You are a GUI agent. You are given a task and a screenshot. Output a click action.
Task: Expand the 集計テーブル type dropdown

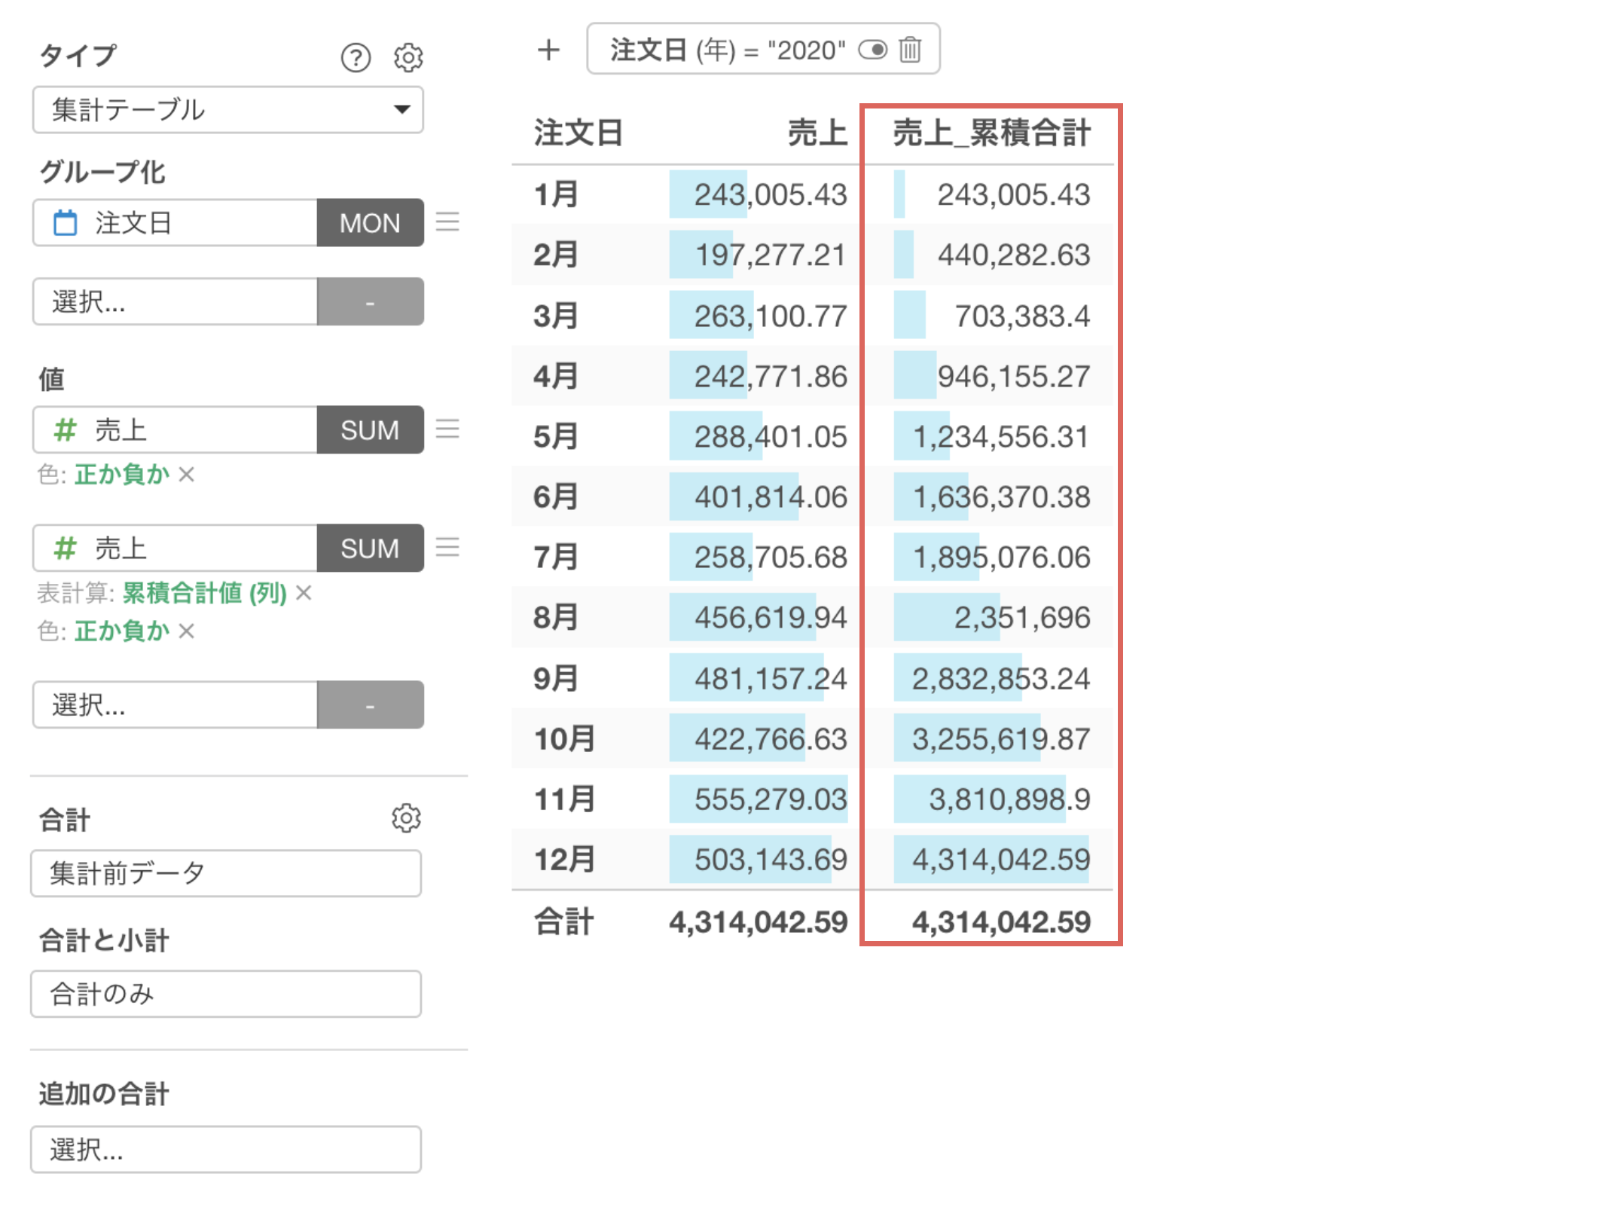[x=227, y=110]
